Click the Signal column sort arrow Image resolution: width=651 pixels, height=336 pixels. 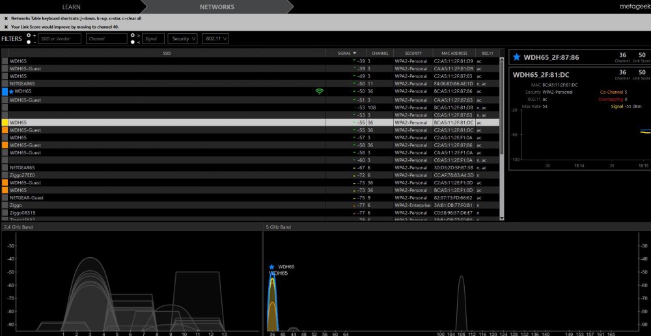[x=355, y=53]
